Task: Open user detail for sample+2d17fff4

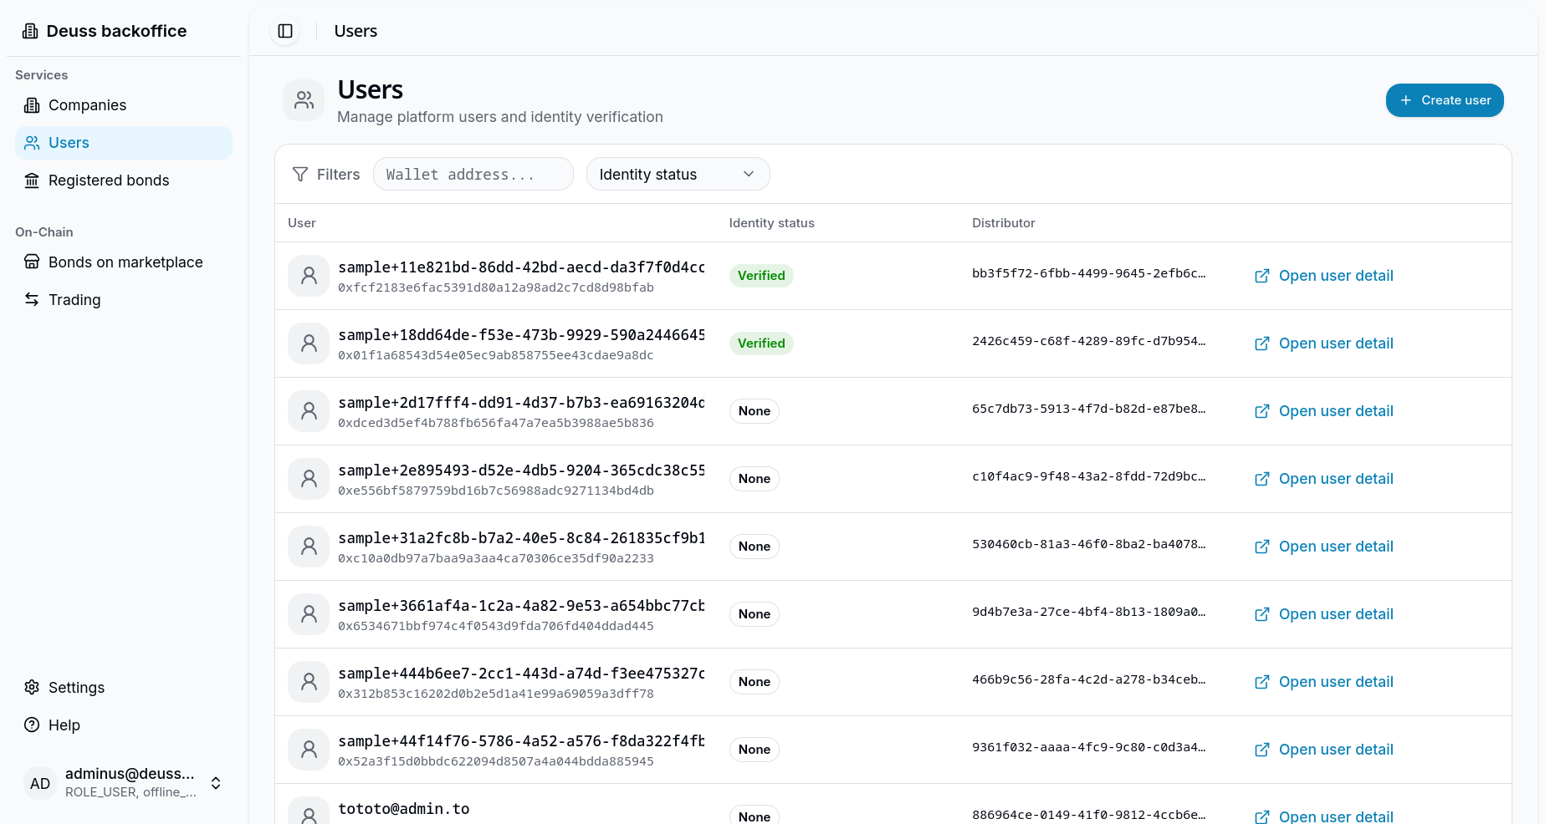Action: [x=1324, y=411]
